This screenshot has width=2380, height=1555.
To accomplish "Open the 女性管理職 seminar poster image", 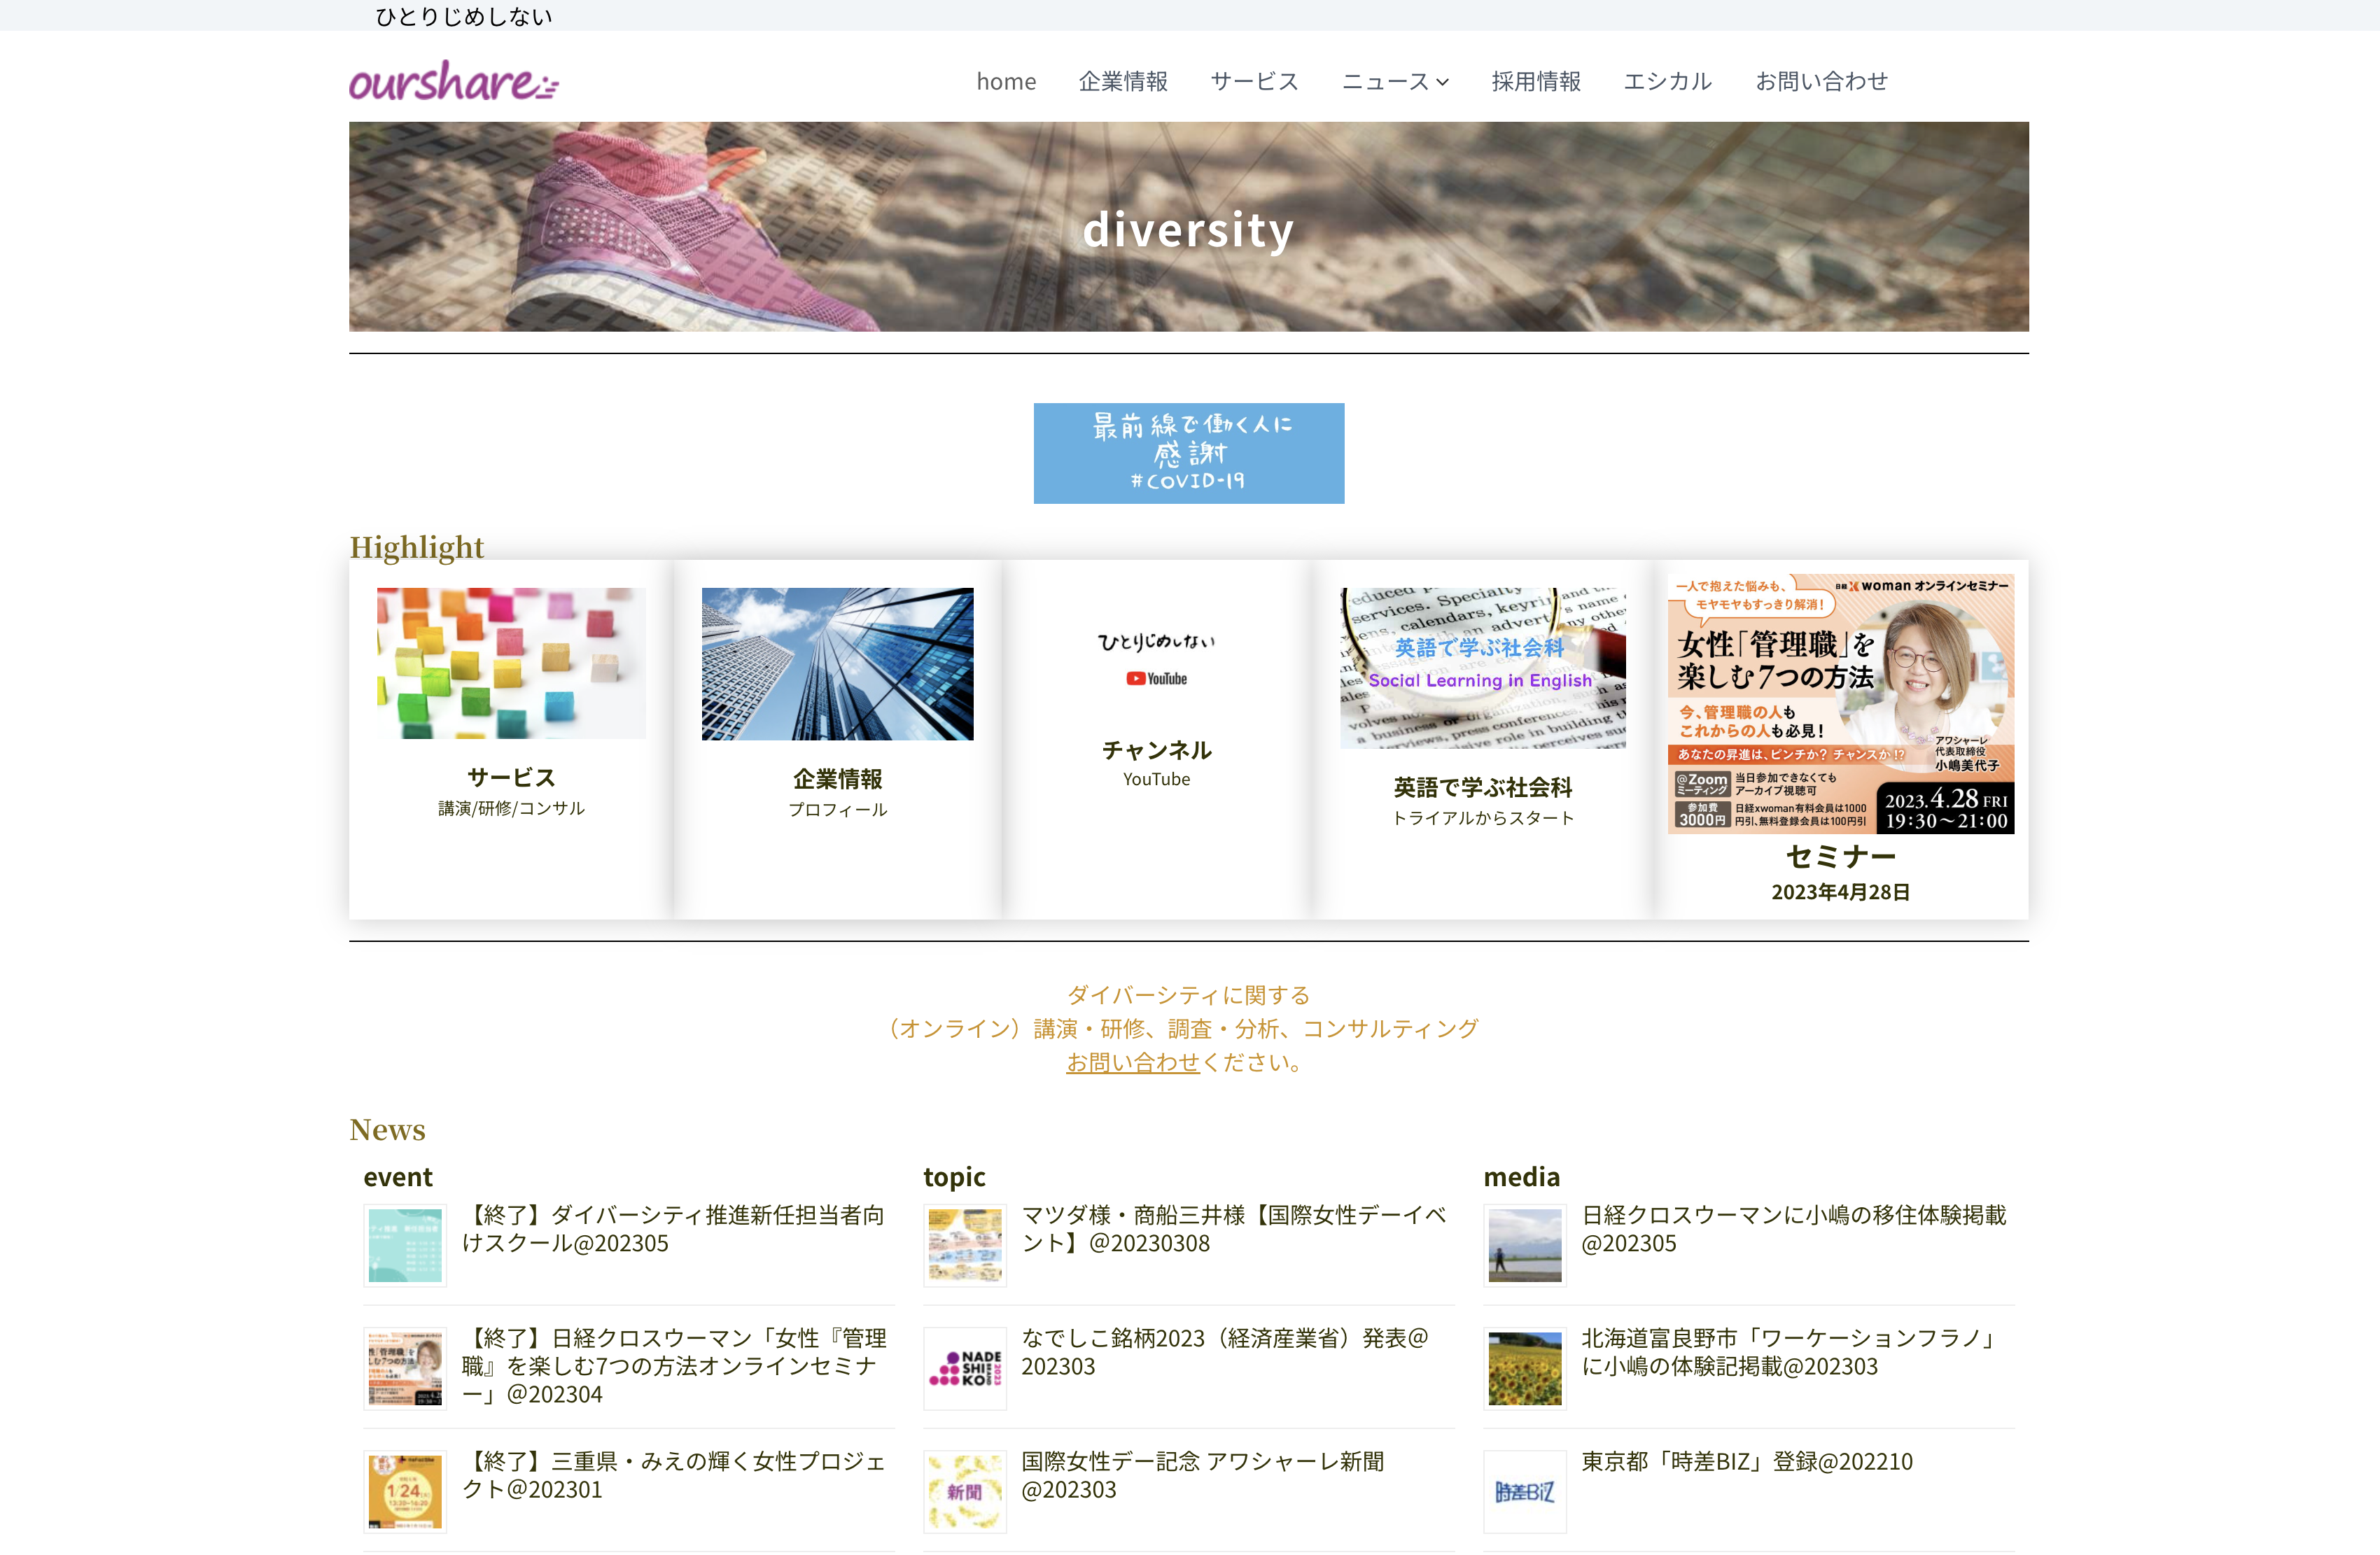I will 1840,704.
